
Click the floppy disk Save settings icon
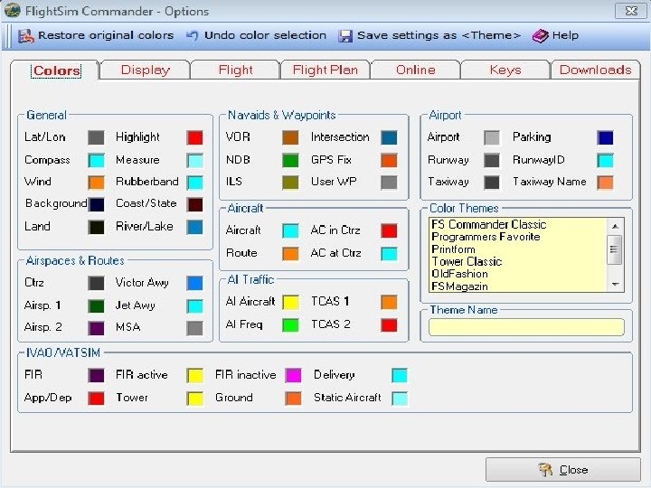pyautogui.click(x=345, y=36)
